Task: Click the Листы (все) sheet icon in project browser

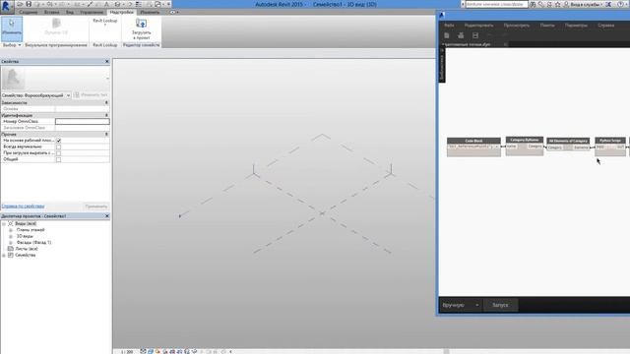Action: 11,249
